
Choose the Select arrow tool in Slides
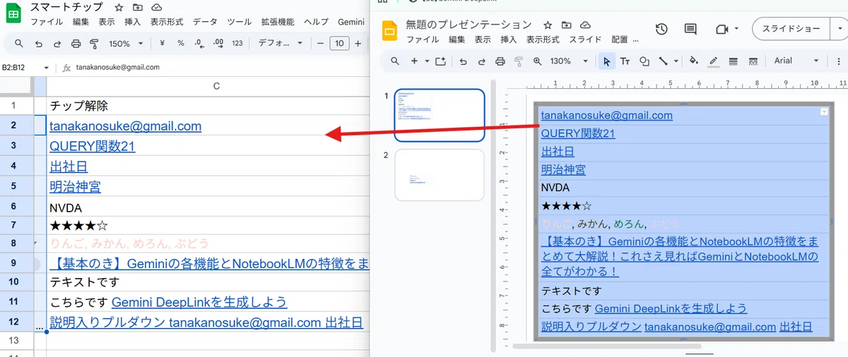click(606, 61)
